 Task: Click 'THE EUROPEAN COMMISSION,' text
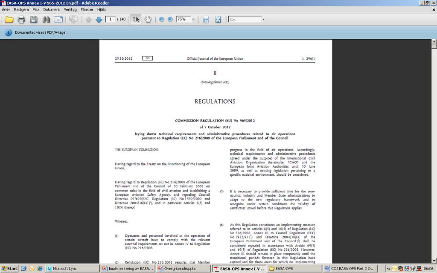coord(137,150)
